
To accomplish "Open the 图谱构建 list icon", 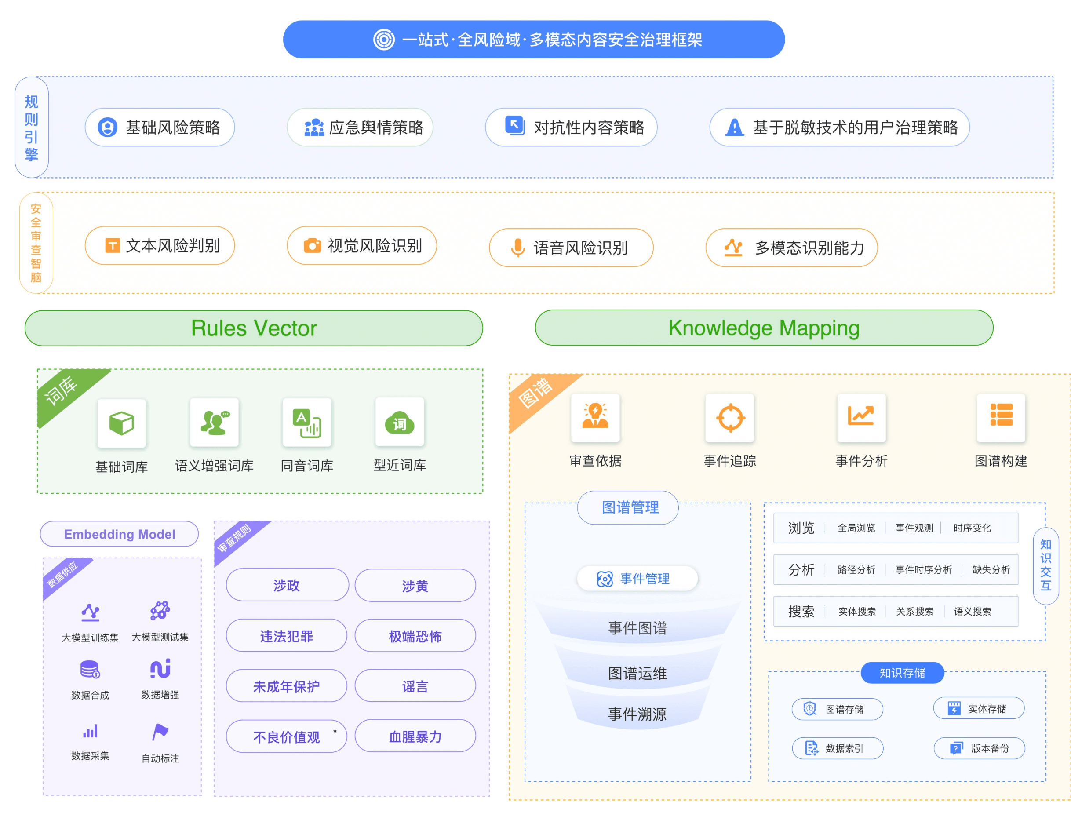I will coord(1001,417).
